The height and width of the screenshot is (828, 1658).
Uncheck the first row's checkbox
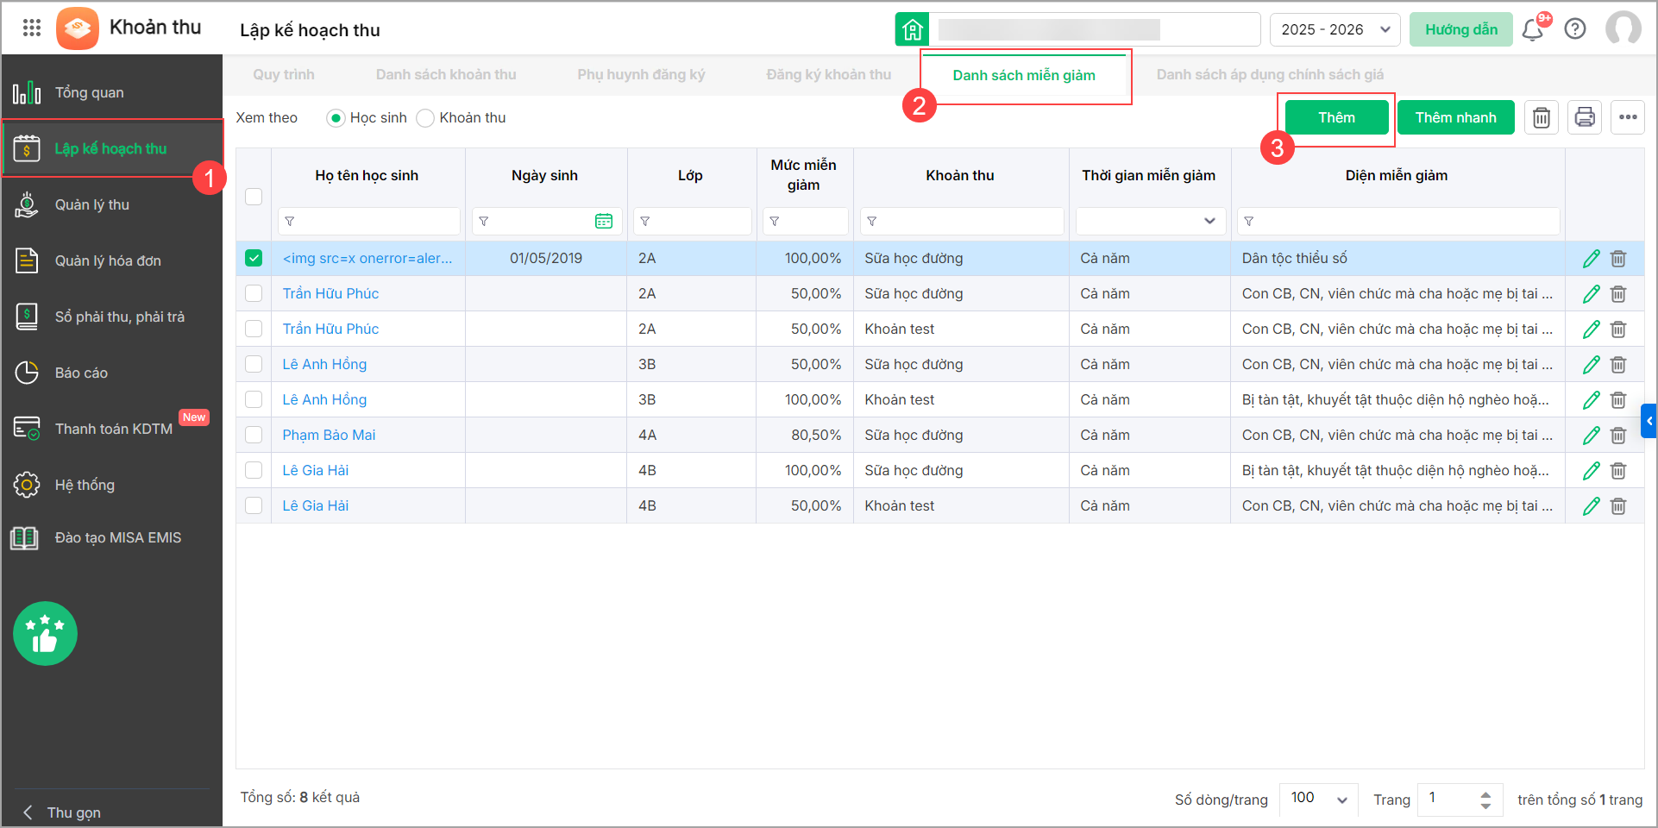point(254,258)
